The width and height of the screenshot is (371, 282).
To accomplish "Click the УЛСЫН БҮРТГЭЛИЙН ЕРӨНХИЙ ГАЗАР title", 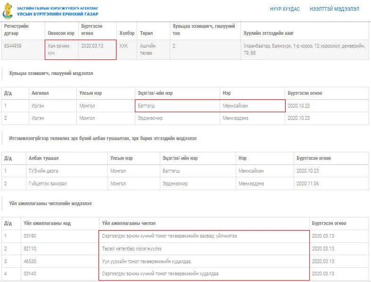I will point(58,14).
